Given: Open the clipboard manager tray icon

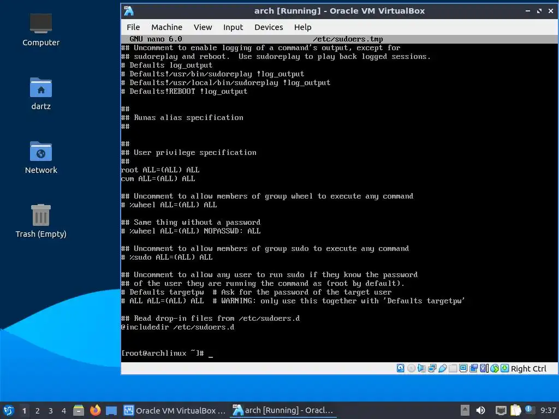Looking at the screenshot, I should tap(515, 410).
